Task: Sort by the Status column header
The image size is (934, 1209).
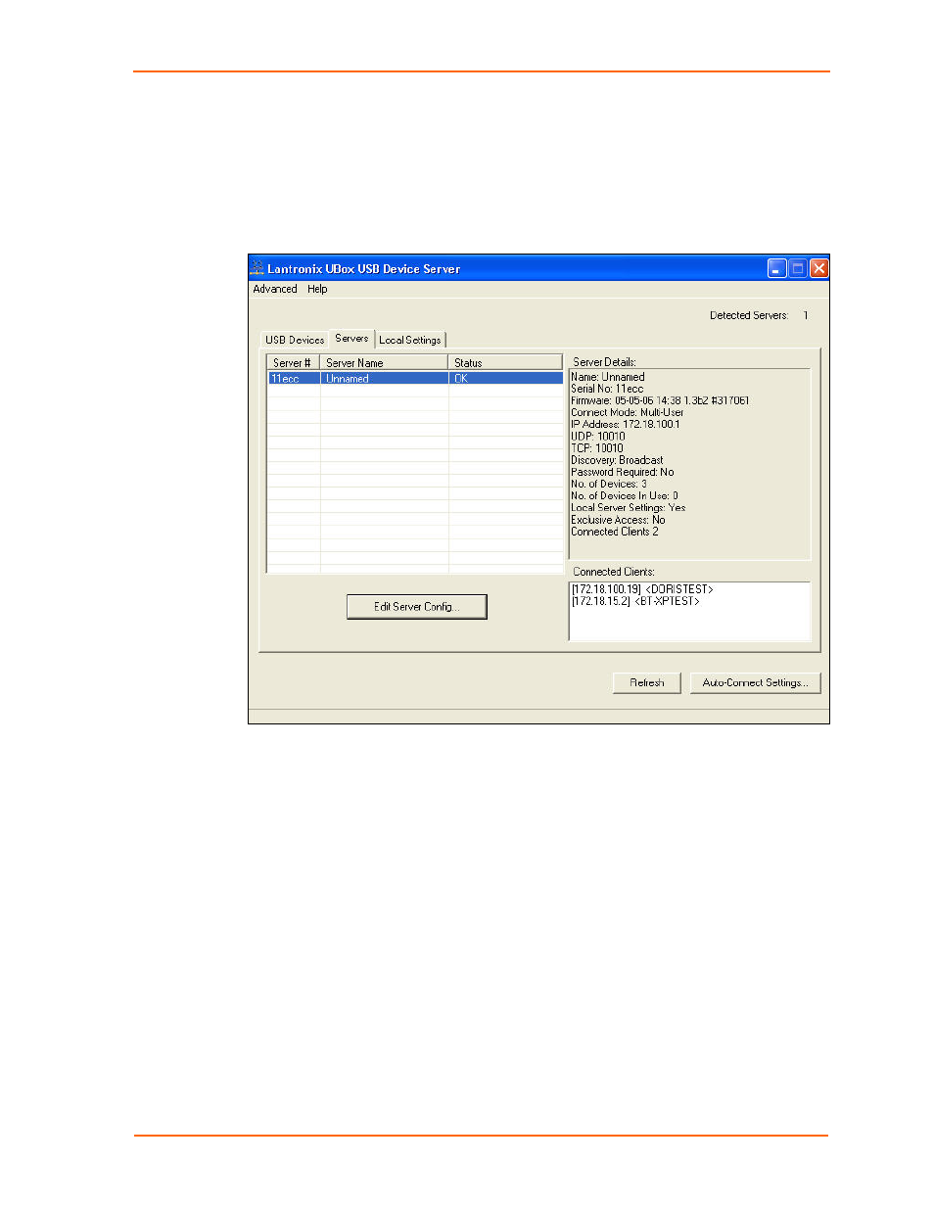Action: click(x=505, y=362)
